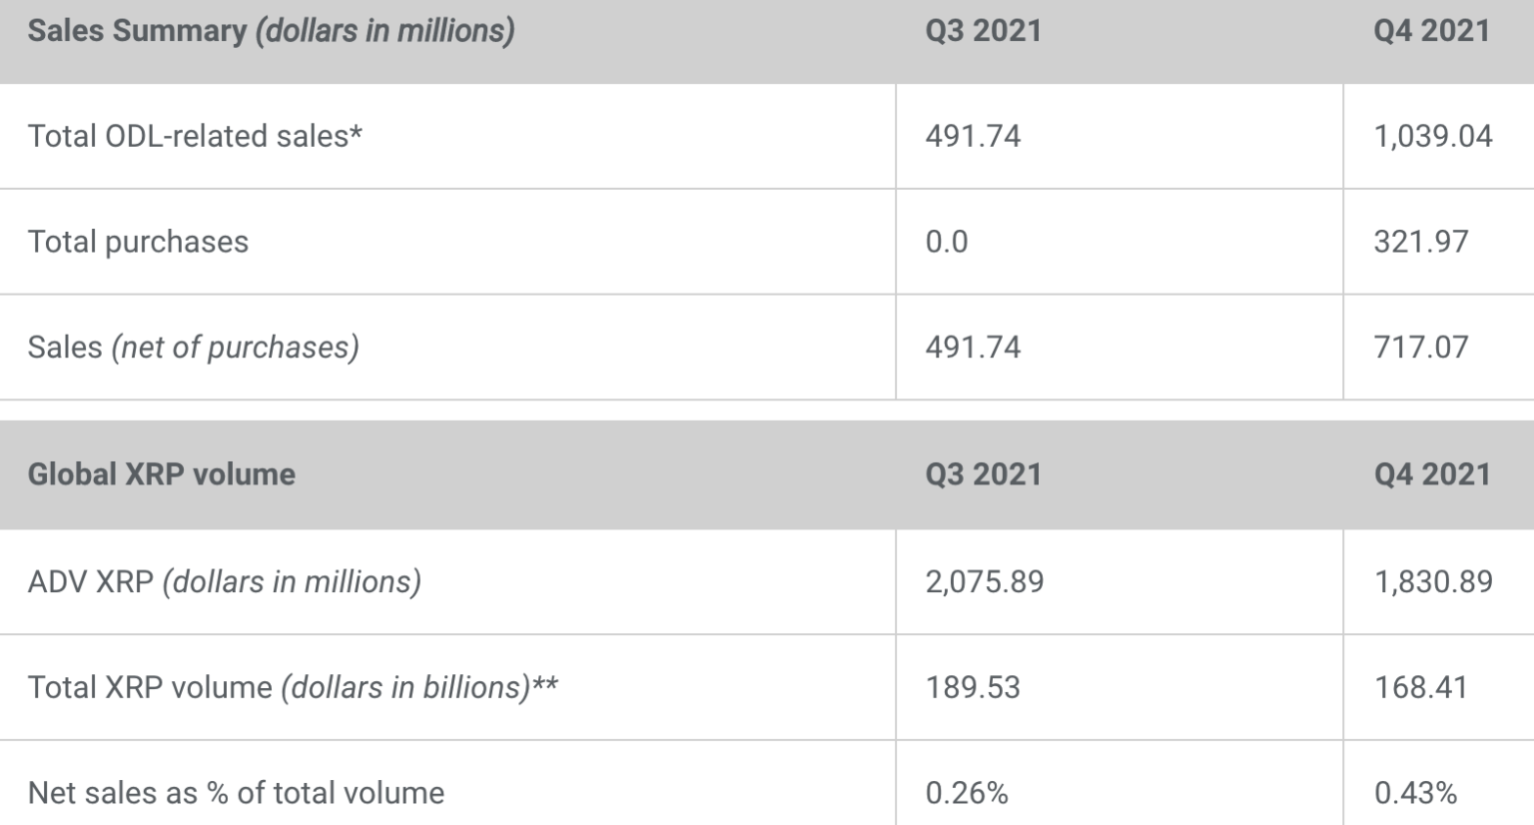This screenshot has width=1534, height=825.
Task: Select the Q4 2021 header in Global XRP volume
Action: [x=1431, y=474]
